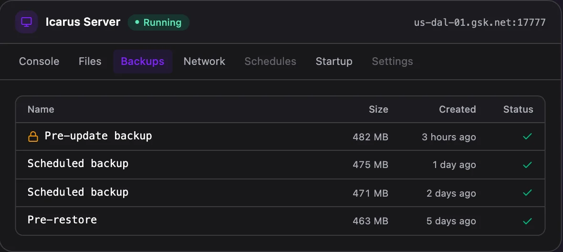Image resolution: width=563 pixels, height=252 pixels.
Task: Go to the Network tab
Action: 204,62
